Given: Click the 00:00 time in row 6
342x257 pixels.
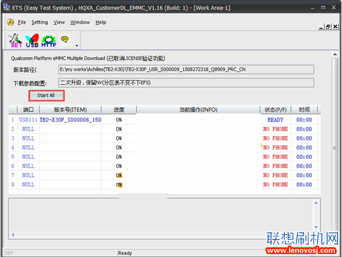Looking at the screenshot, I should [304, 166].
